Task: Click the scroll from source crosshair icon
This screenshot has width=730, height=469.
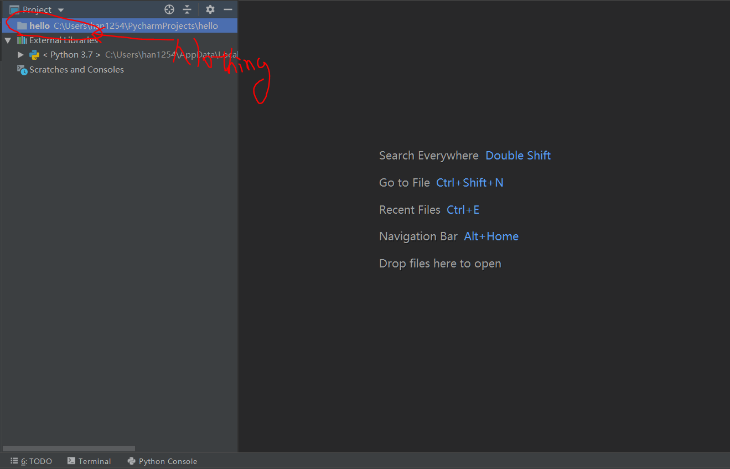Action: click(x=169, y=9)
